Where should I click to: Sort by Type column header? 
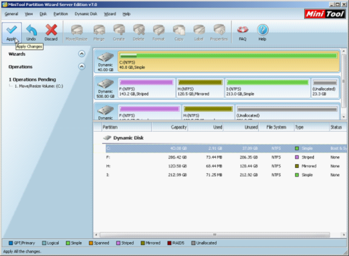click(x=311, y=127)
